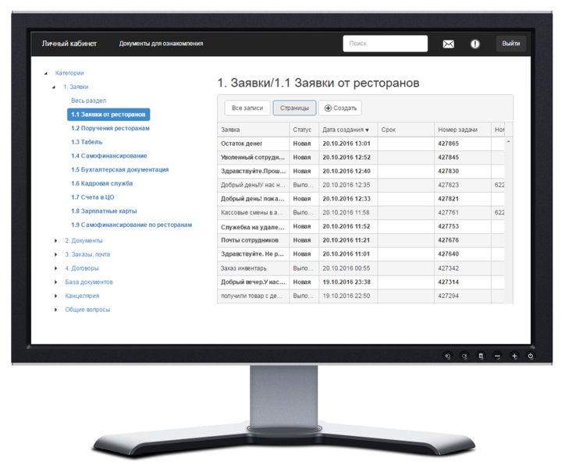Screen dimensions: 565x468
Task: Open the envelope messages icon
Action: coord(448,44)
